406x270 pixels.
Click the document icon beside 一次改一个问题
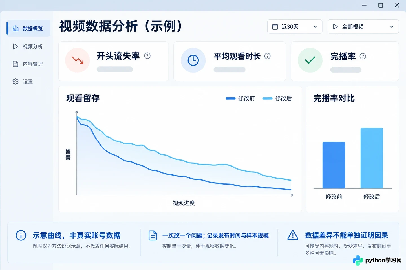(153, 235)
